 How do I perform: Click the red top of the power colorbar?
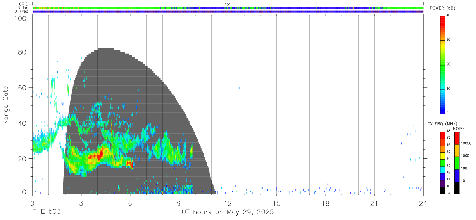coord(443,19)
